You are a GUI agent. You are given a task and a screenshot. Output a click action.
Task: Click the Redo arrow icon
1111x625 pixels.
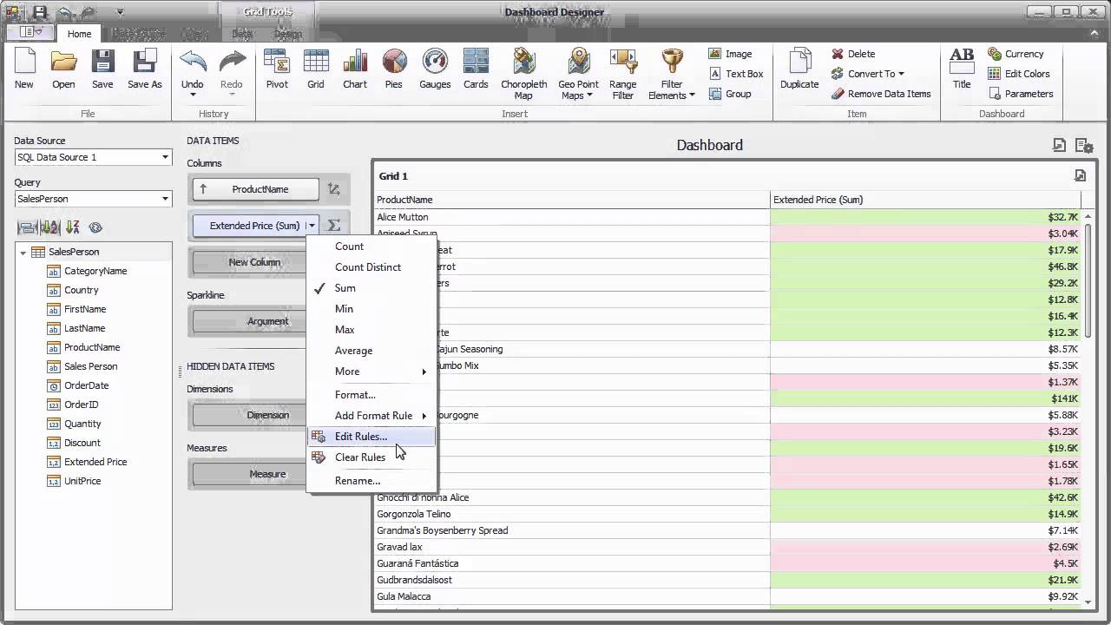(x=232, y=62)
